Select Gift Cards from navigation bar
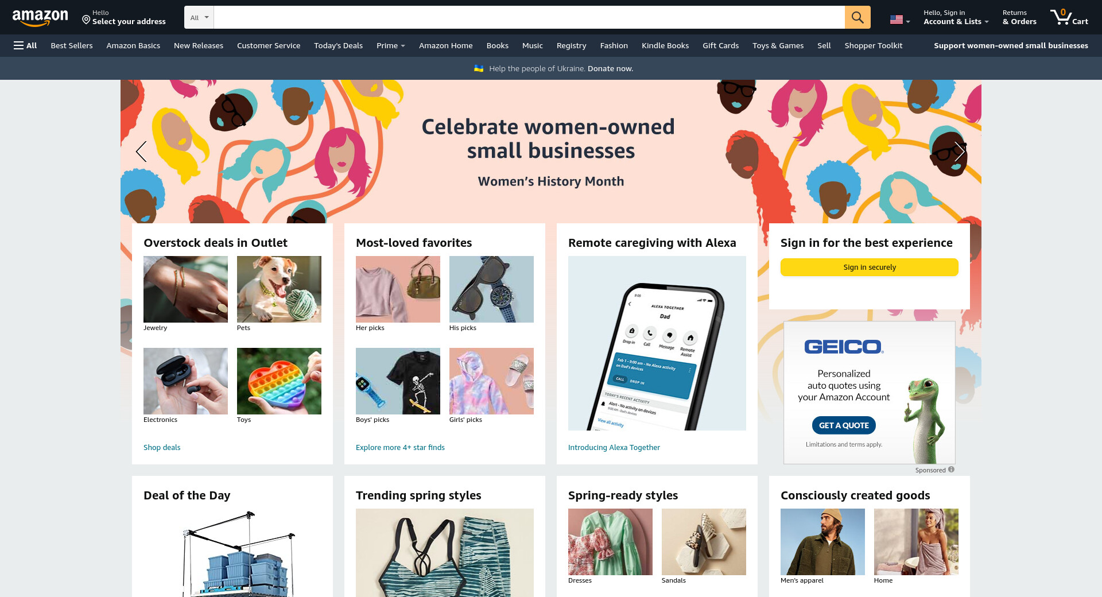Screen dimensions: 1102x597 [x=720, y=45]
